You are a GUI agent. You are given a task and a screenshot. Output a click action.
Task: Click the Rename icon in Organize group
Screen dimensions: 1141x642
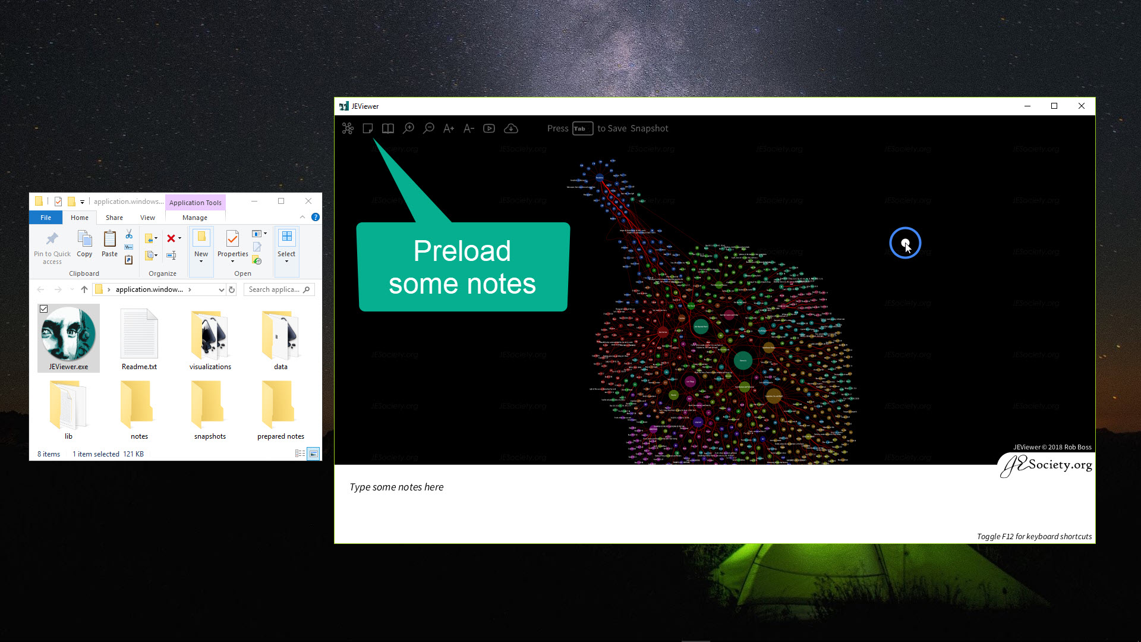click(x=171, y=255)
